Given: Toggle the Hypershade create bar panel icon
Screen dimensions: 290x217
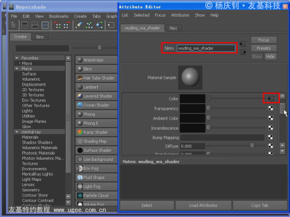Looking at the screenshot, I should [x=13, y=25].
